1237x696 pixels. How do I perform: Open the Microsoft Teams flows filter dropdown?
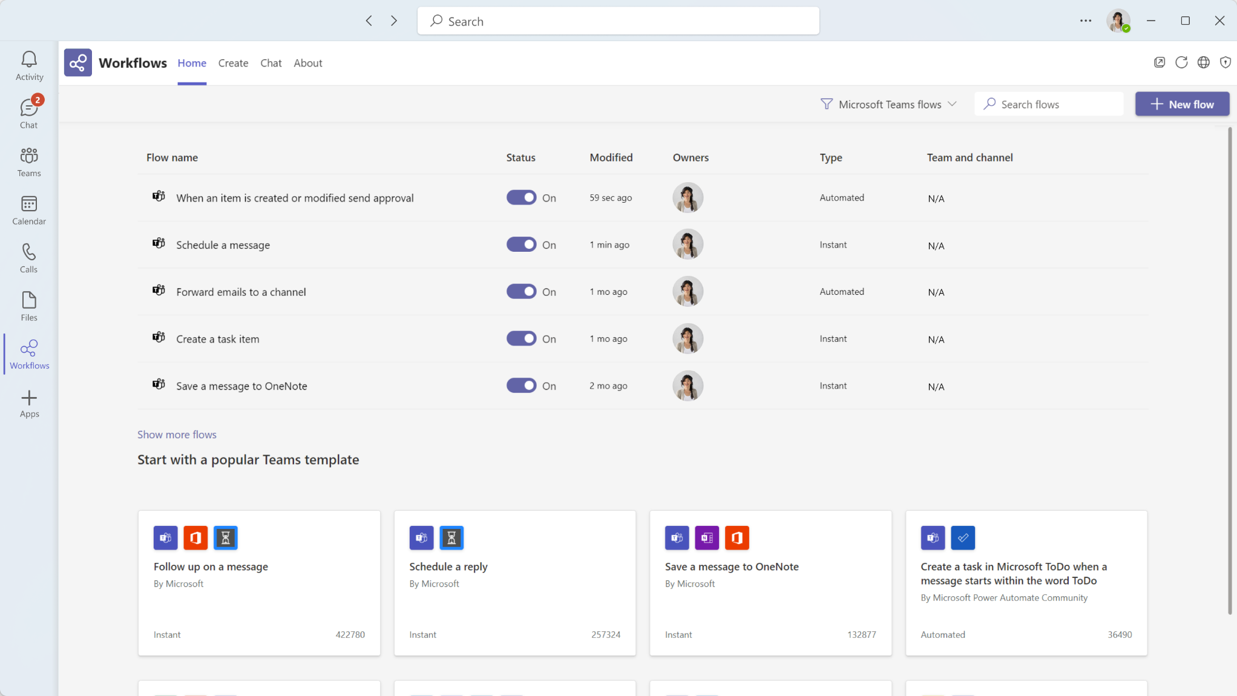click(888, 103)
